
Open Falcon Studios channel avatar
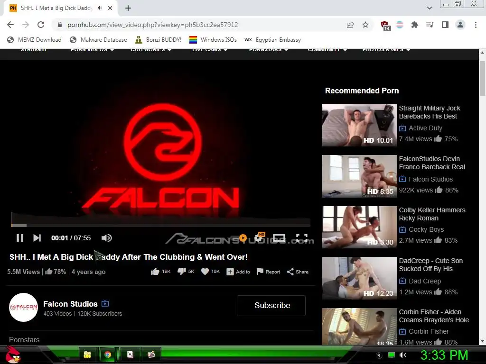click(x=24, y=307)
